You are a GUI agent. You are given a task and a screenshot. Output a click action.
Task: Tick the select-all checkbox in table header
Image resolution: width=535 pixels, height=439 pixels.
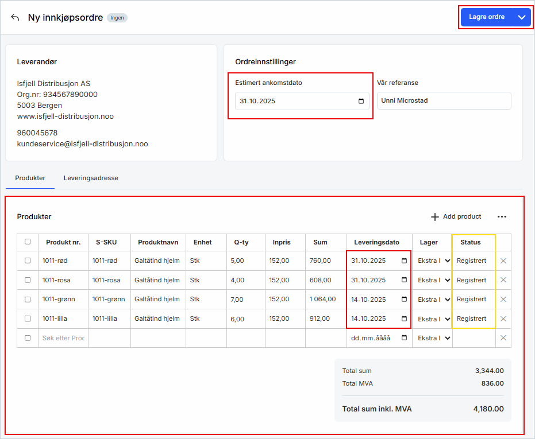coord(28,242)
